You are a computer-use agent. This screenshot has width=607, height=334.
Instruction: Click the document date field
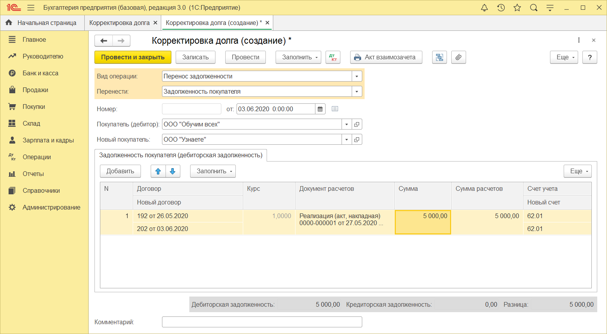(x=276, y=109)
